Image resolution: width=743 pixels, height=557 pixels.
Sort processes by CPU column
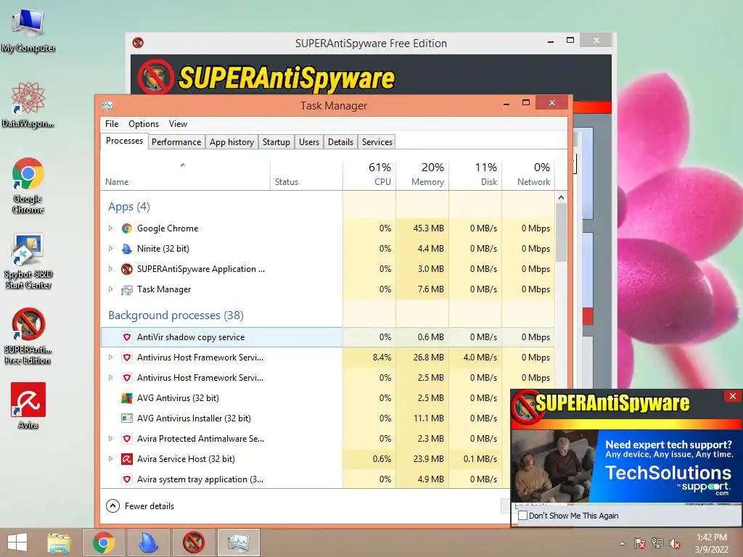point(369,174)
